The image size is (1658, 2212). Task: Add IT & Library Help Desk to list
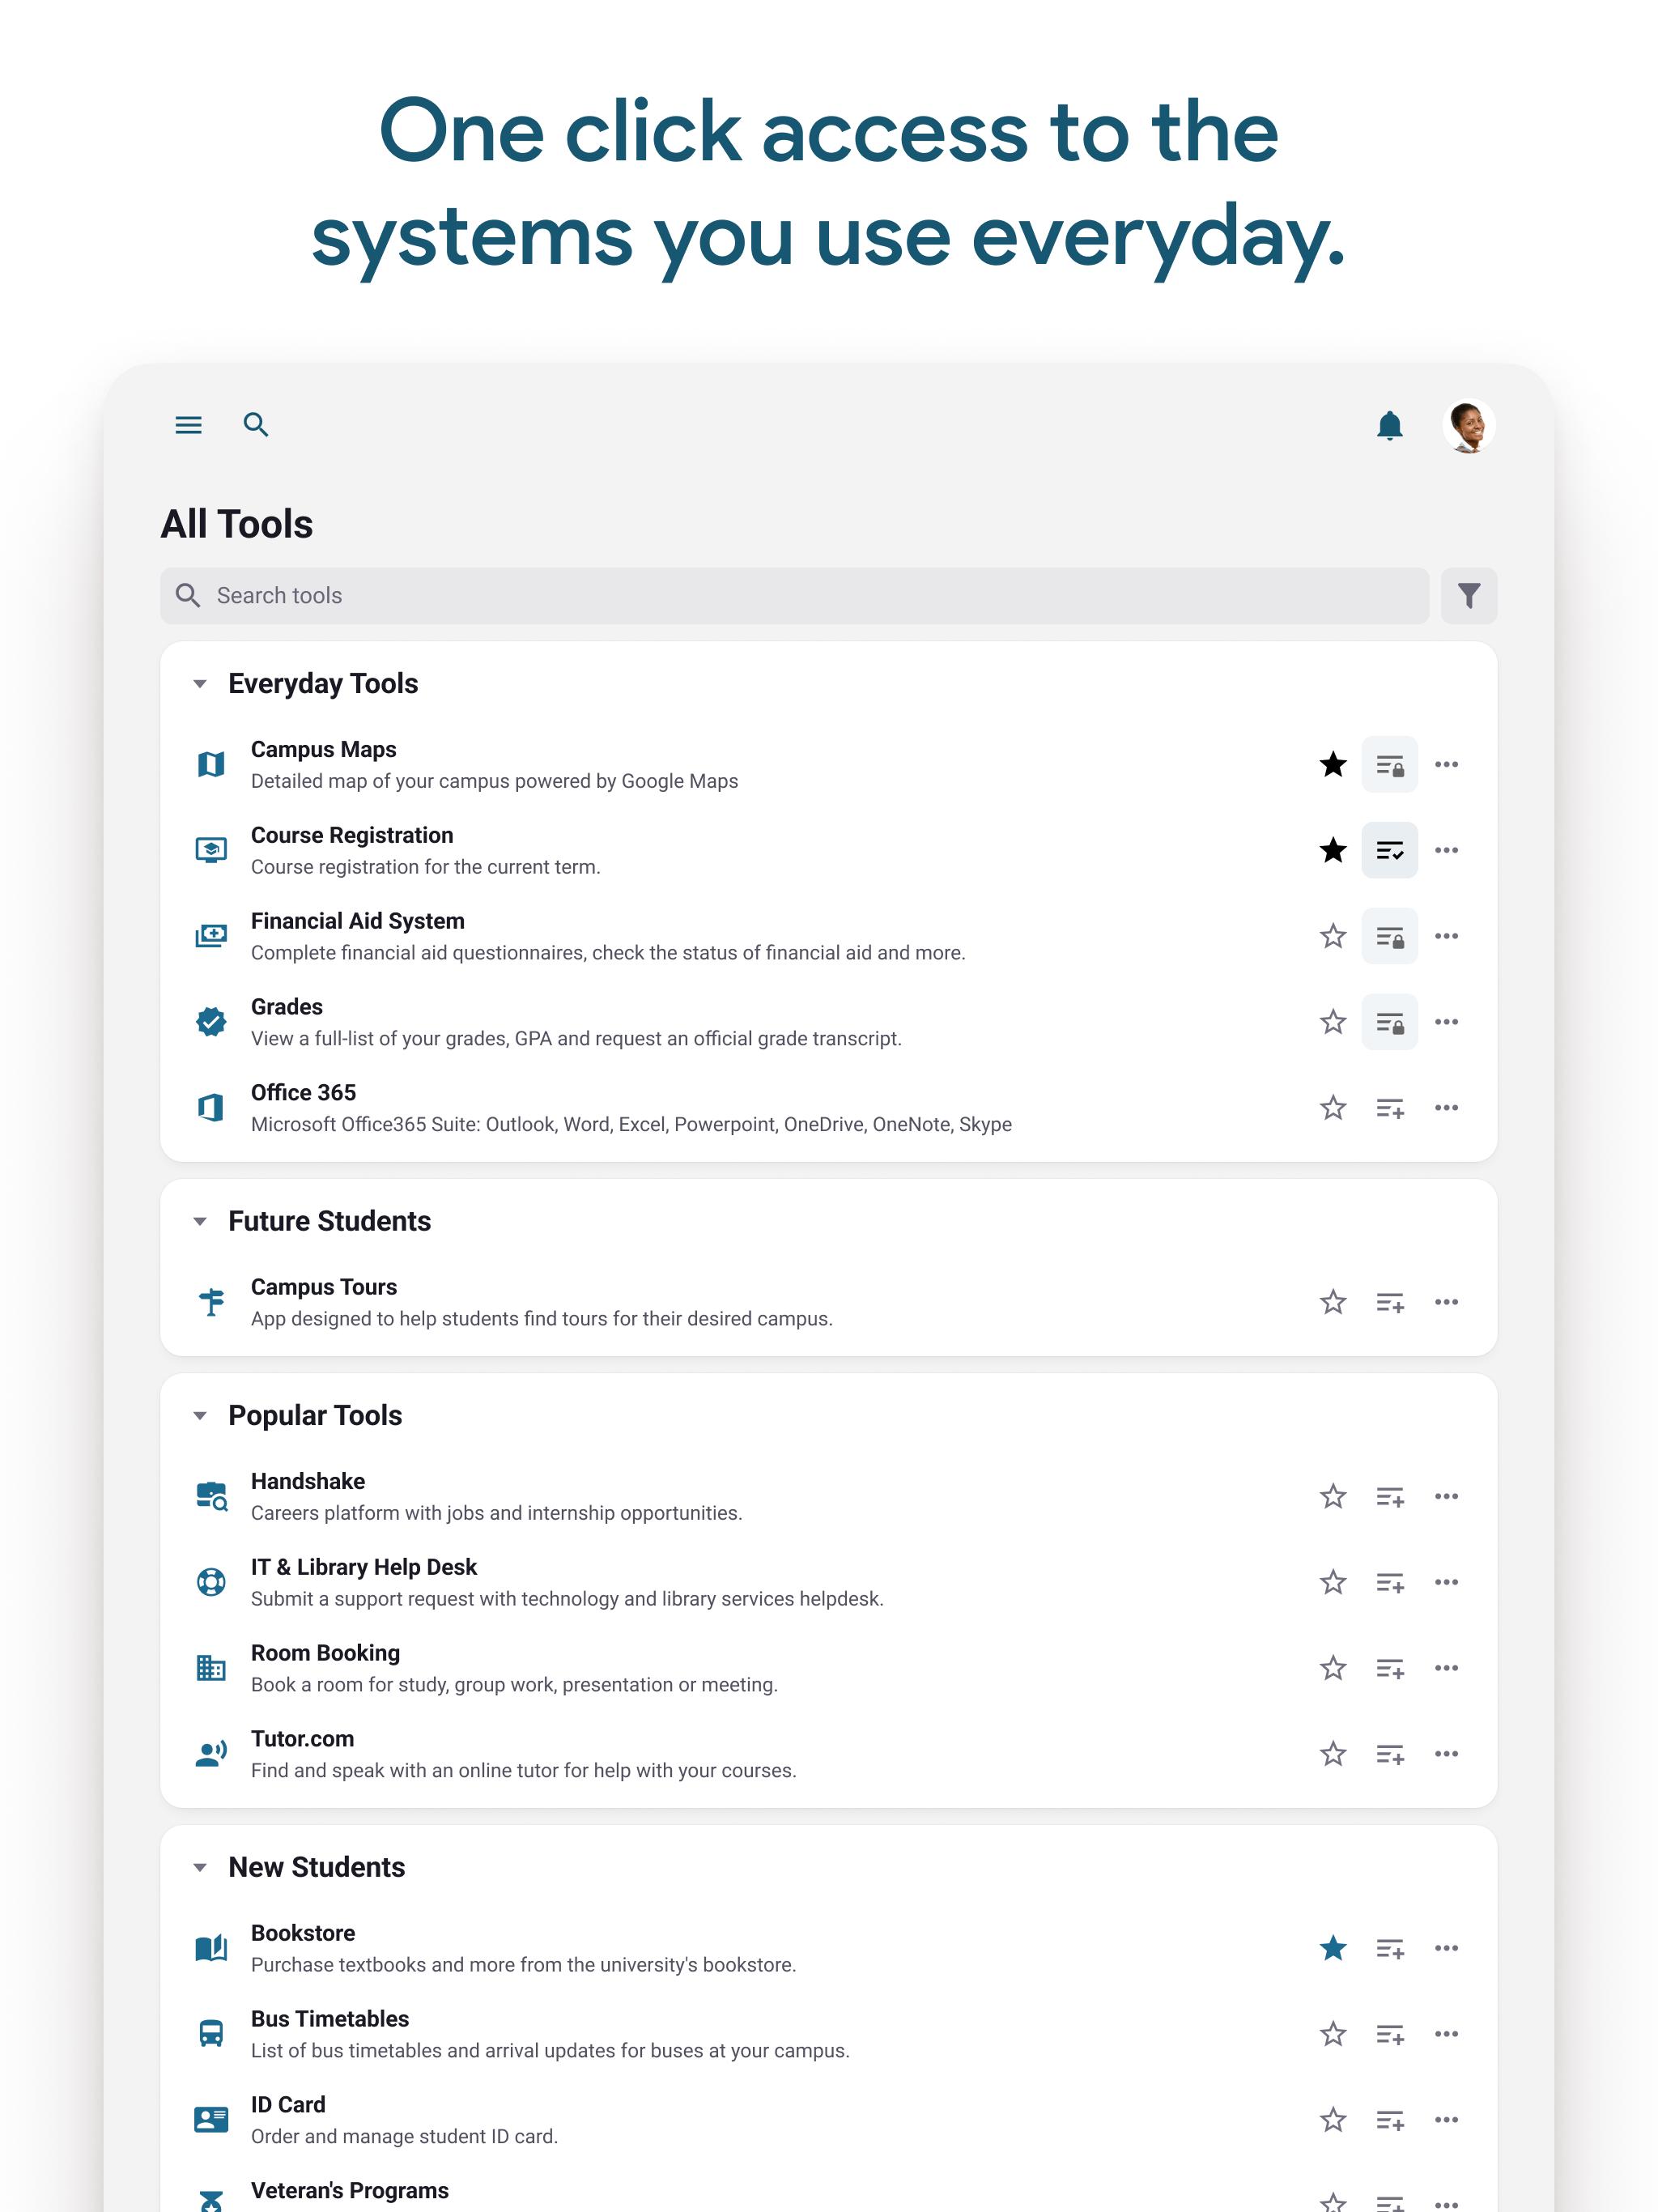point(1389,1583)
